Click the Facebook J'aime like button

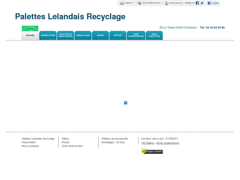(213, 3)
